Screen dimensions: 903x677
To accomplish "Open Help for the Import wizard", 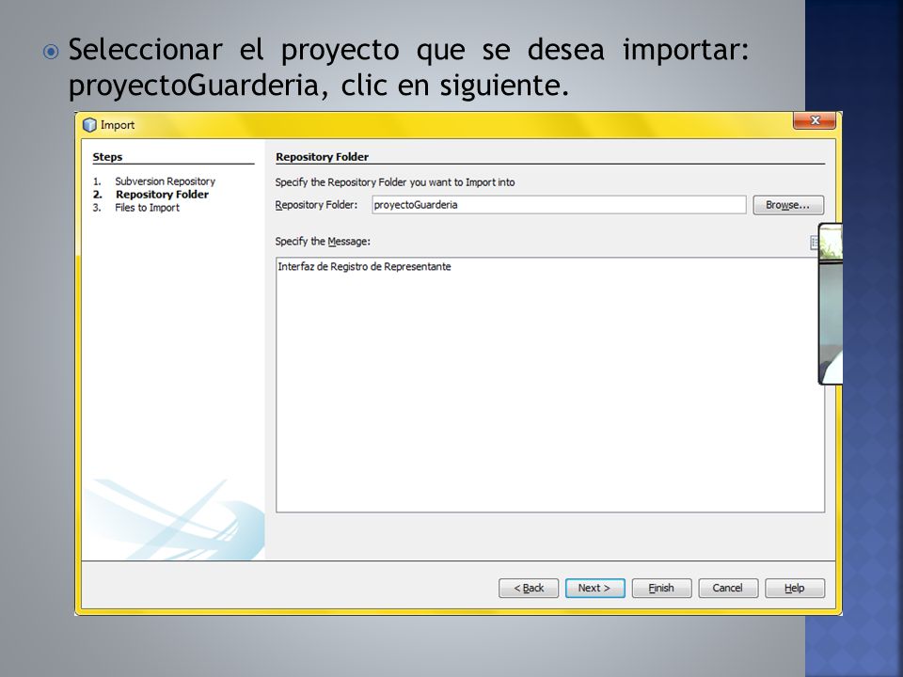I will [x=795, y=588].
